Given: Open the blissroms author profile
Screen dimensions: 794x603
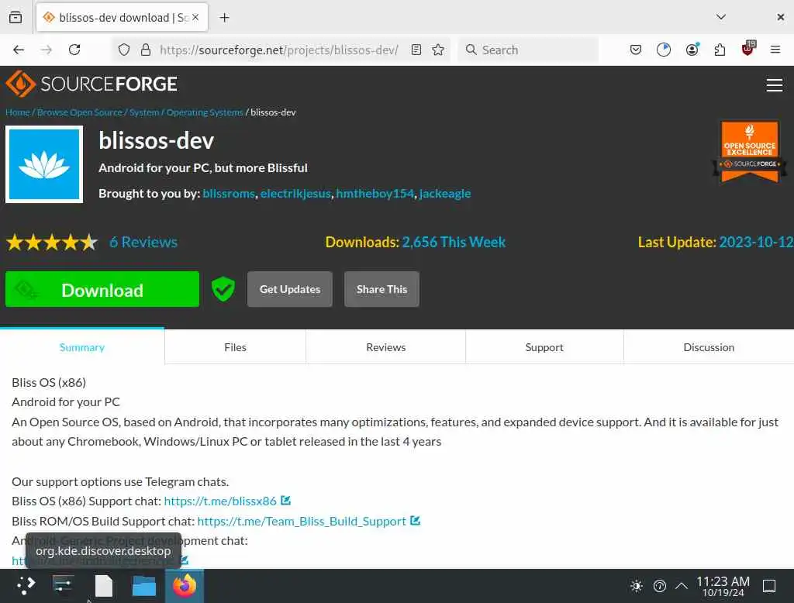Looking at the screenshot, I should [x=229, y=194].
